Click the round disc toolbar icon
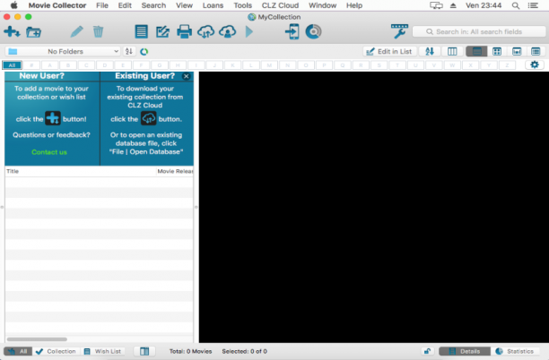This screenshot has width=549, height=360. click(x=313, y=32)
